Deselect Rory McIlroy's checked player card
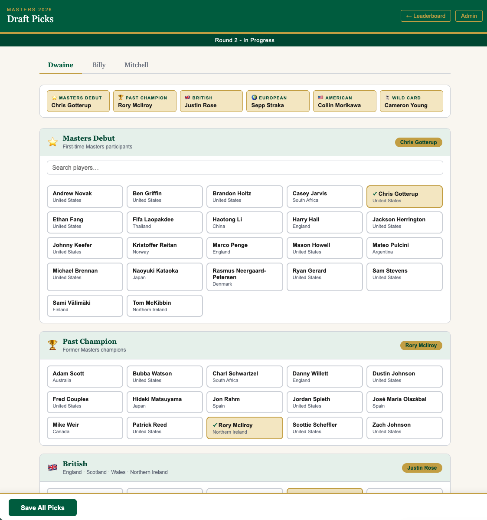This screenshot has height=520, width=487. 245,428
